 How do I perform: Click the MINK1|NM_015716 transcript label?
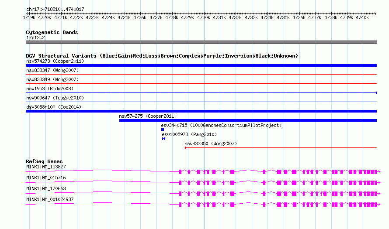pyautogui.click(x=46, y=178)
